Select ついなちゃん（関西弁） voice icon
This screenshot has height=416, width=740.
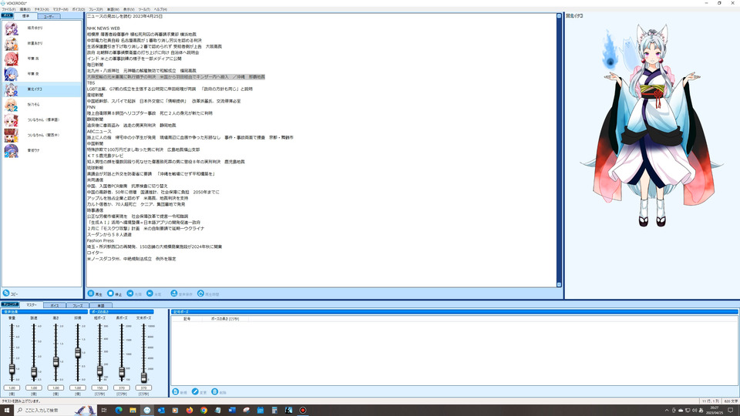click(11, 135)
